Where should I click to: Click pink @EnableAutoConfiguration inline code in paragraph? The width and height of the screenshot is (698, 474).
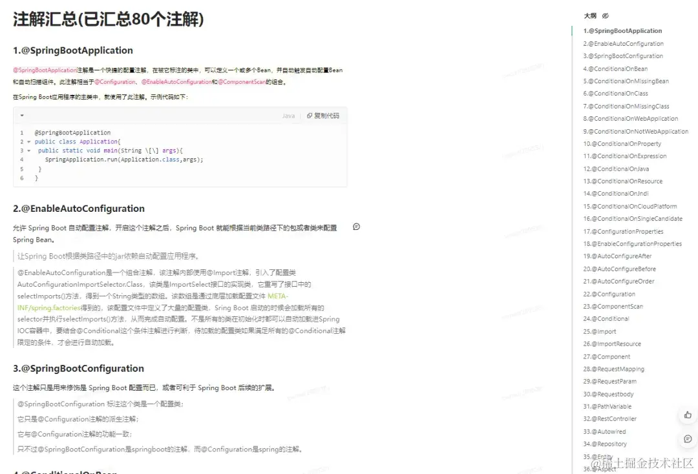(176, 82)
